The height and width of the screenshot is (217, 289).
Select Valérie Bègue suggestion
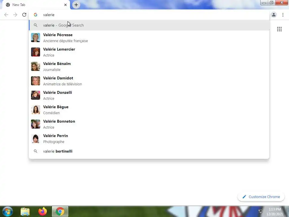(x=149, y=110)
